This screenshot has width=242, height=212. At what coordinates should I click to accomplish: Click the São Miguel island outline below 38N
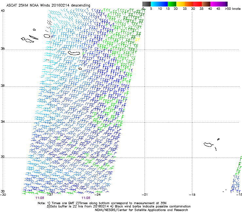74,53
